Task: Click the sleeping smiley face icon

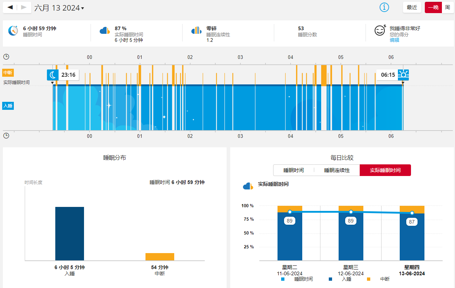Action: [380, 31]
